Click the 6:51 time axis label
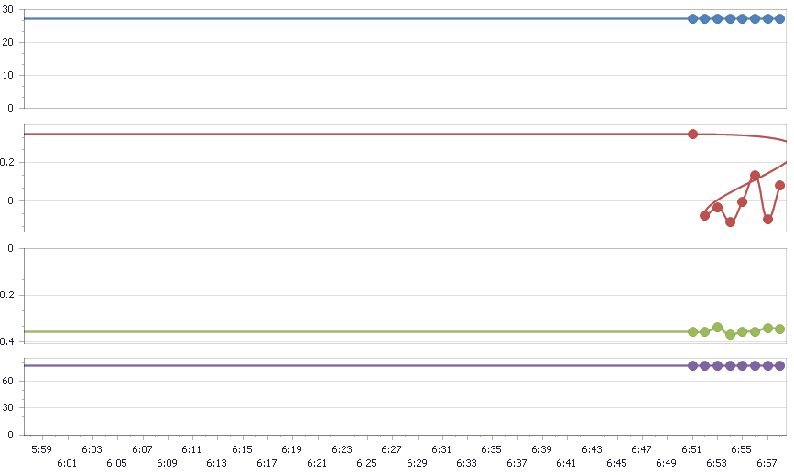794x475 pixels. coord(691,449)
